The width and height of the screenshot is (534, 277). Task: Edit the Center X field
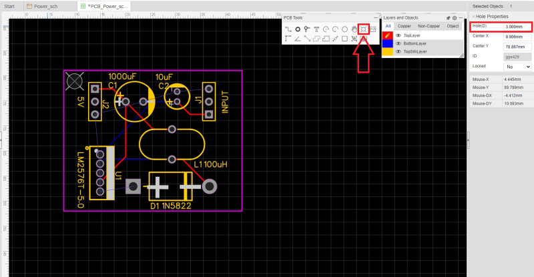pos(517,37)
